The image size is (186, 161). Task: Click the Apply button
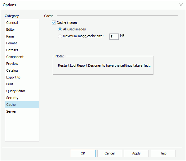click(x=136, y=153)
